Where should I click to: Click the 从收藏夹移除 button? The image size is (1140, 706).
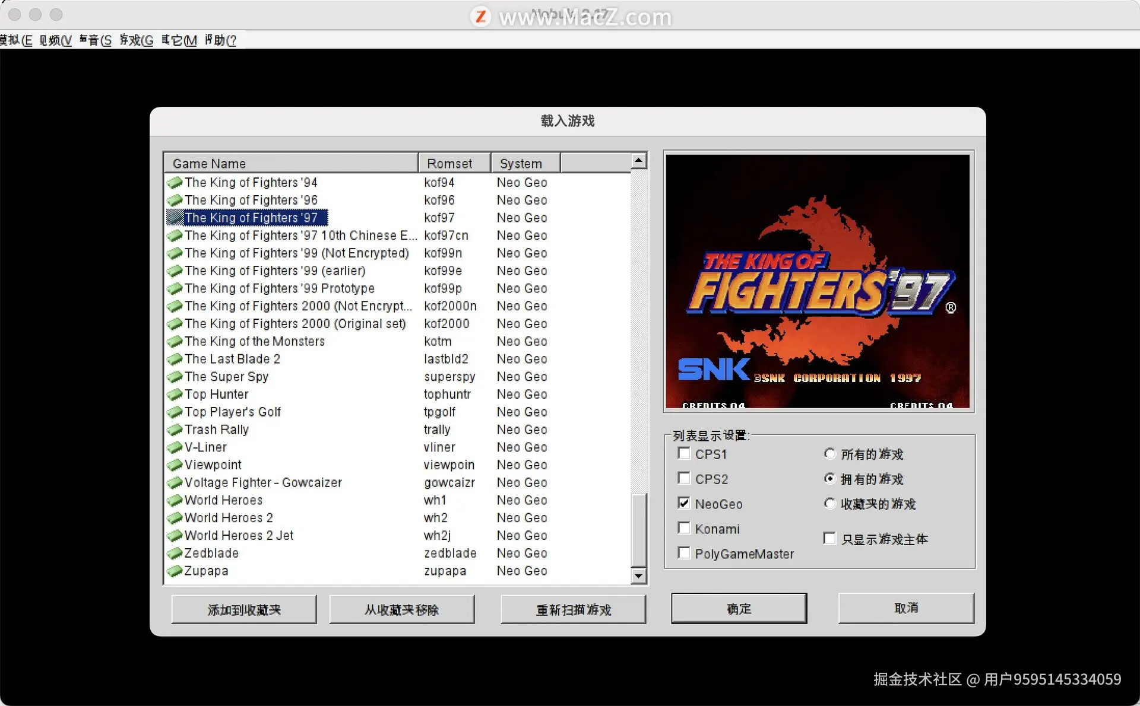tap(402, 609)
